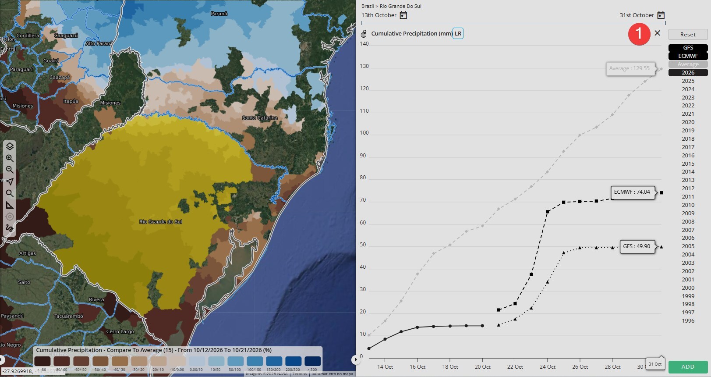Click the -40/-30 brown legend swatch
Viewport: 711px width, 377px height.
(120, 361)
